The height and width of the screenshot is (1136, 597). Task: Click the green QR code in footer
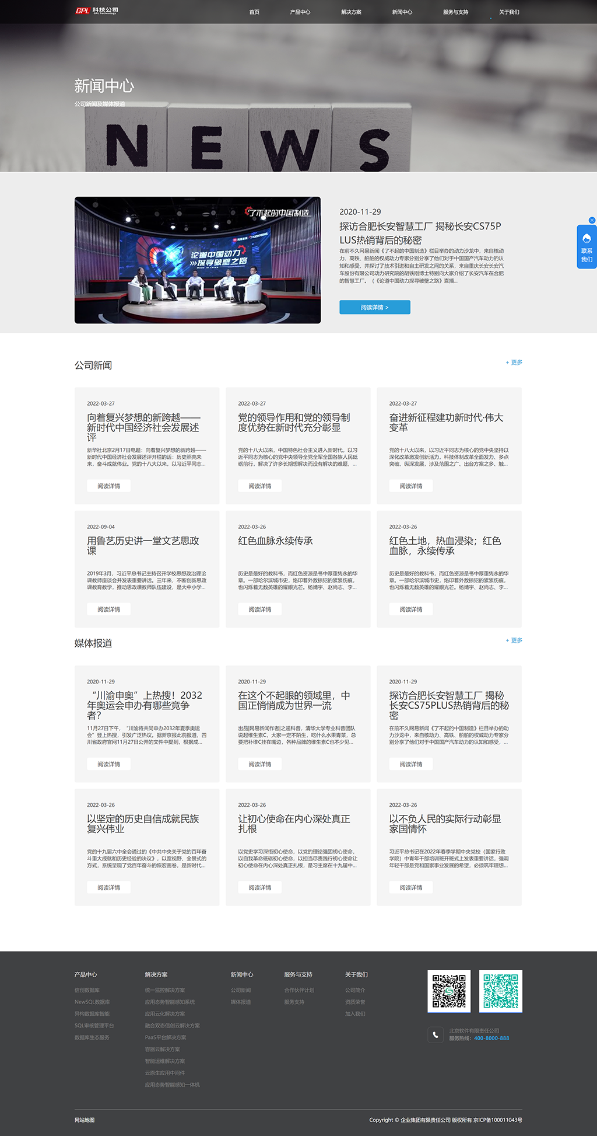pos(500,991)
